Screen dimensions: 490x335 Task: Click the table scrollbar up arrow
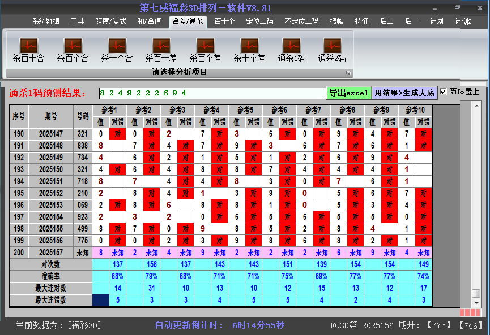476,106
